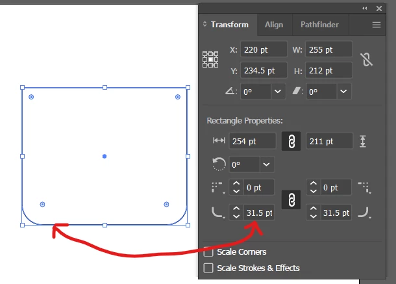Click the bottom-right bounding box handle
396x284 pixels.
188,225
